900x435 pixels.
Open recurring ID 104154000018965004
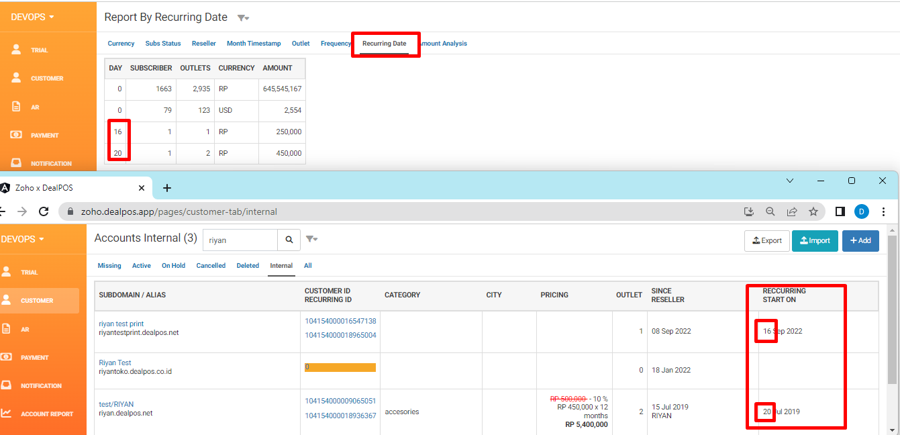340,335
